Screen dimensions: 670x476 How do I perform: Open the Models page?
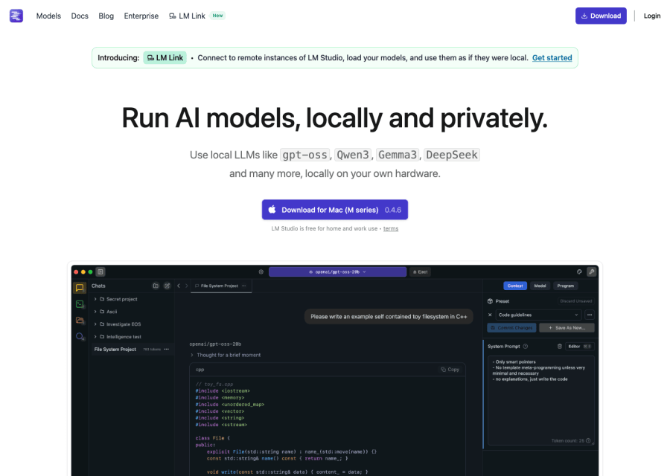point(48,16)
